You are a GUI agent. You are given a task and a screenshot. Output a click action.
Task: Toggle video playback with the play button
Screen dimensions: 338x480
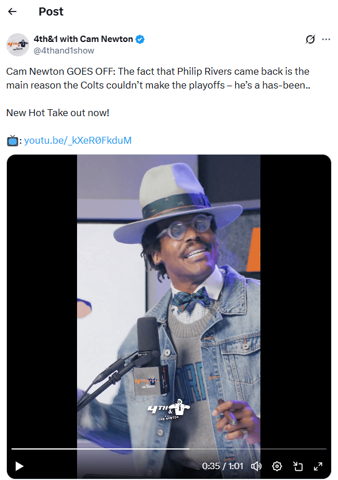click(18, 466)
